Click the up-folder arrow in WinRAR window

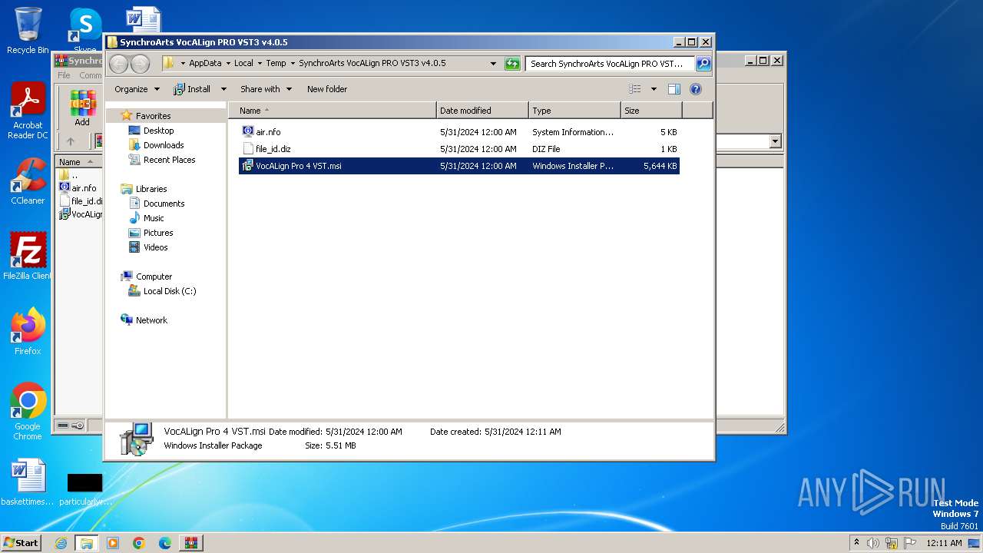pos(71,141)
